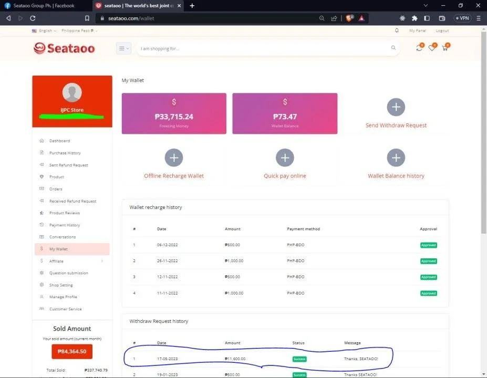The height and width of the screenshot is (378, 487).
Task: Click the Approved badge for 06-12-2022
Action: pyautogui.click(x=429, y=245)
